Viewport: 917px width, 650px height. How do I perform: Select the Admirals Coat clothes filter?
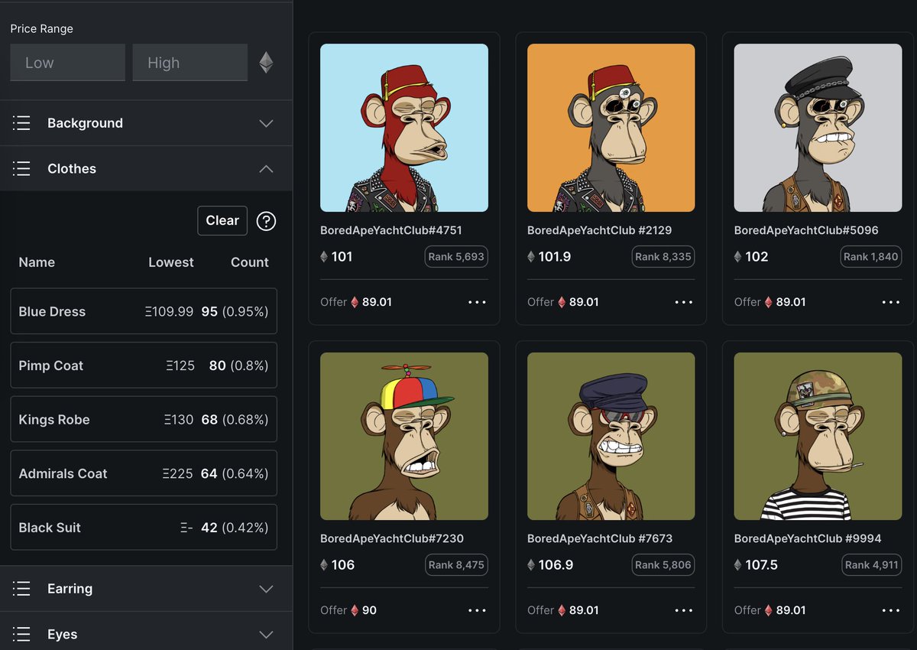click(x=144, y=473)
